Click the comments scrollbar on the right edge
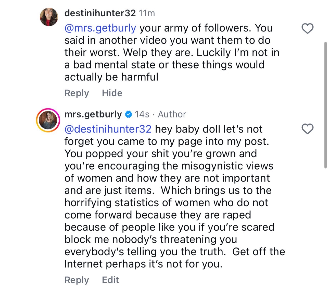 click(325, 105)
